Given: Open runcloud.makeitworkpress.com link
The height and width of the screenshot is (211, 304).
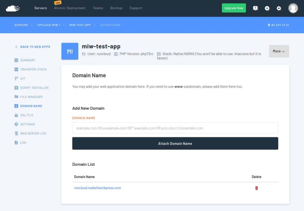Looking at the screenshot, I should pyautogui.click(x=97, y=188).
